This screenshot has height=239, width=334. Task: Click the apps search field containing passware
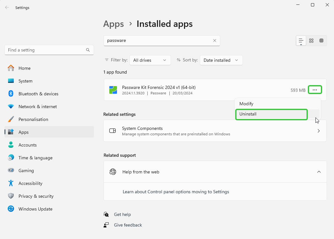pyautogui.click(x=162, y=41)
